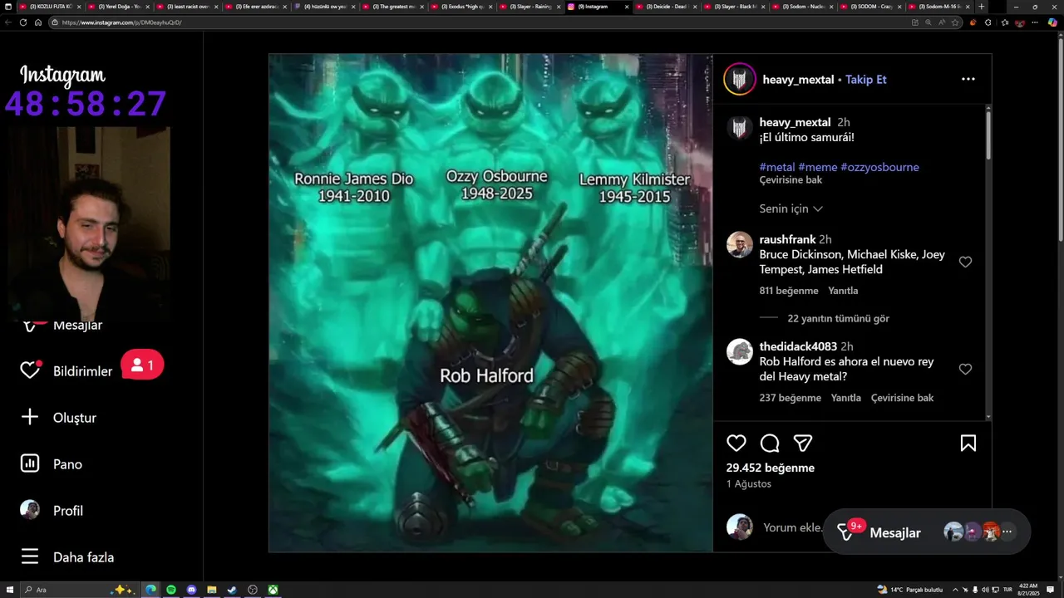Click the raushfrank username

787,239
